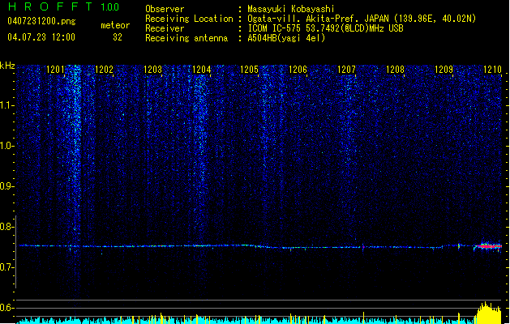Click the 0.8 kHz axis label
510x324 pixels.
coord(6,227)
